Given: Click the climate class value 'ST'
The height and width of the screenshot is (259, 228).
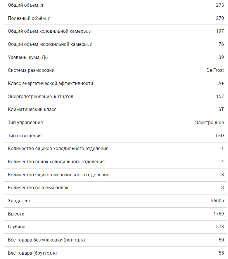Looking at the screenshot, I should pos(221,109).
